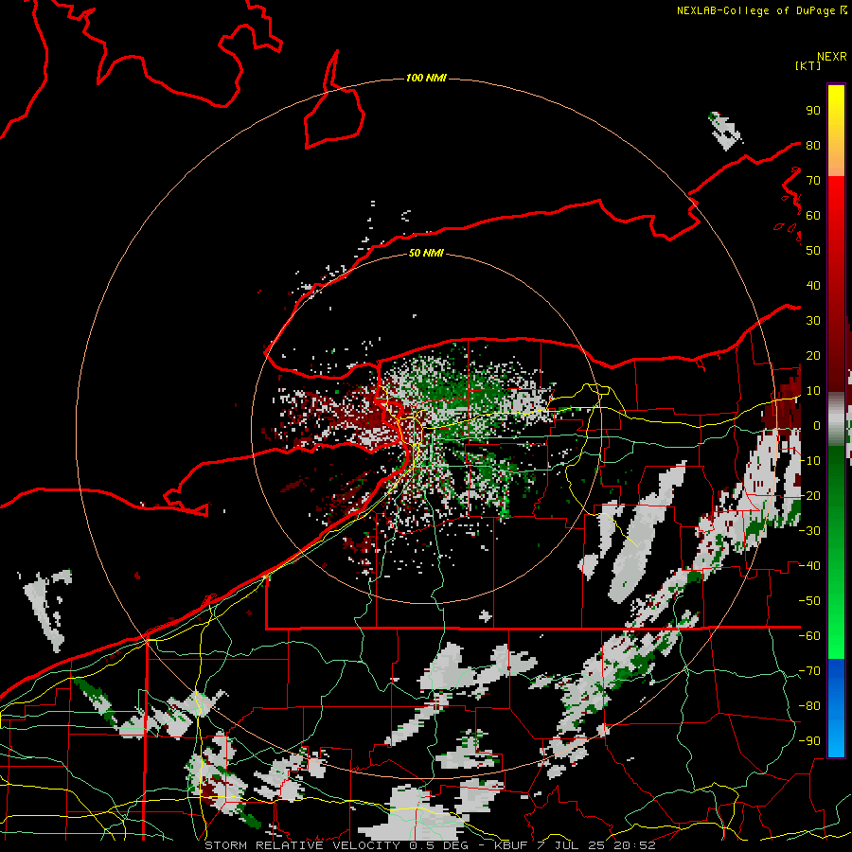Click the 10 value on the velocity scale
This screenshot has width=852, height=852.
[813, 391]
